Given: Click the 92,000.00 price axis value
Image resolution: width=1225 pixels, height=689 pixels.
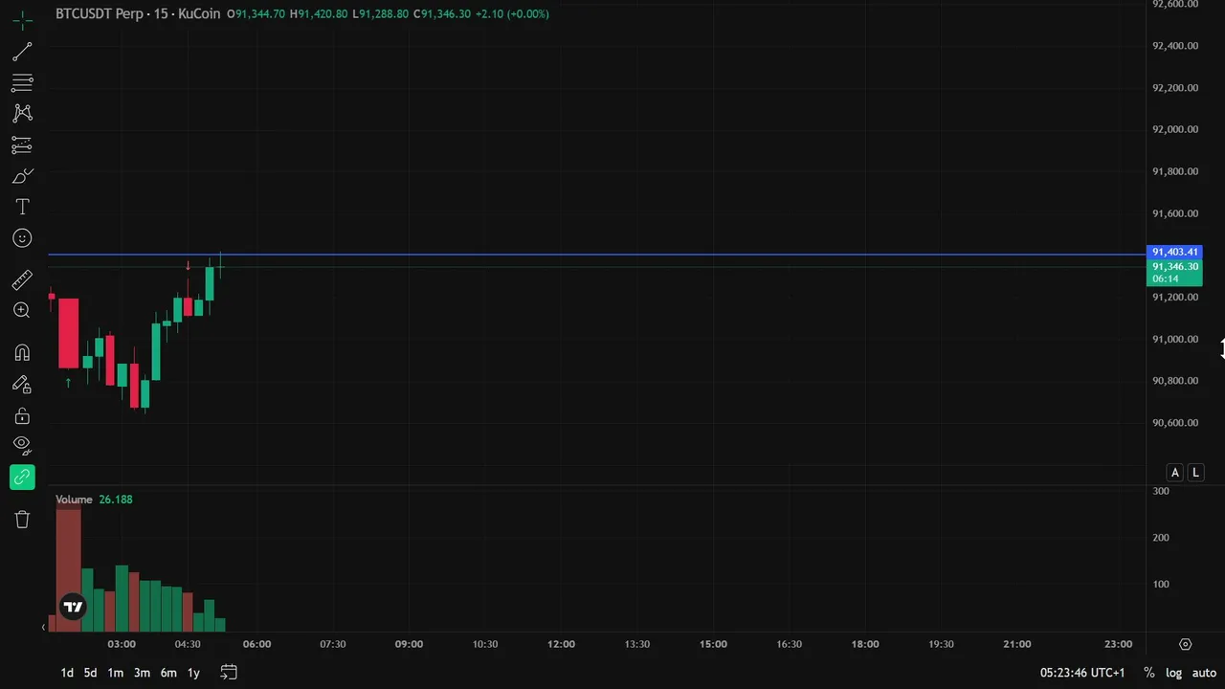Looking at the screenshot, I should pyautogui.click(x=1175, y=129).
